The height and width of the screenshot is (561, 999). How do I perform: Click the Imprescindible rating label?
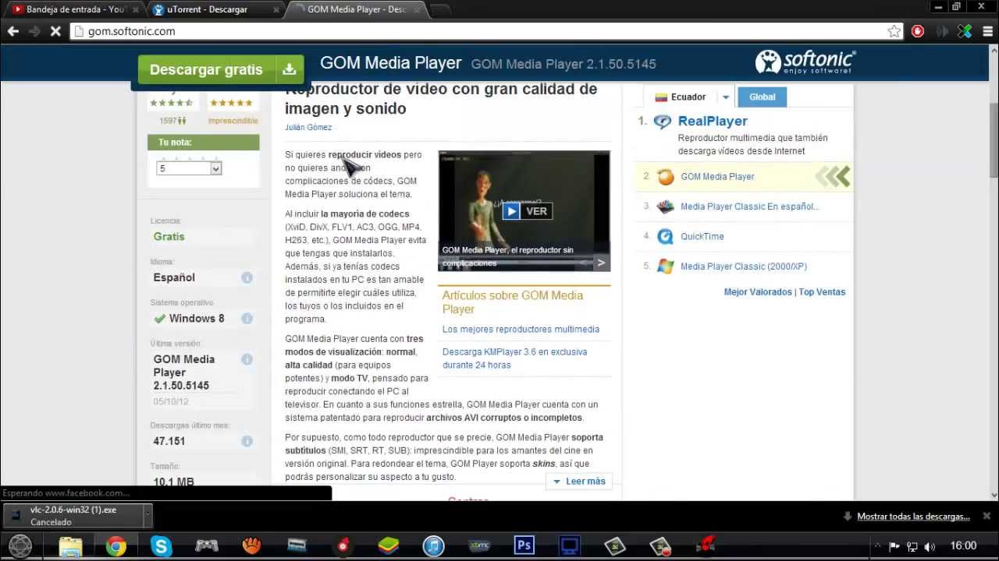[233, 121]
